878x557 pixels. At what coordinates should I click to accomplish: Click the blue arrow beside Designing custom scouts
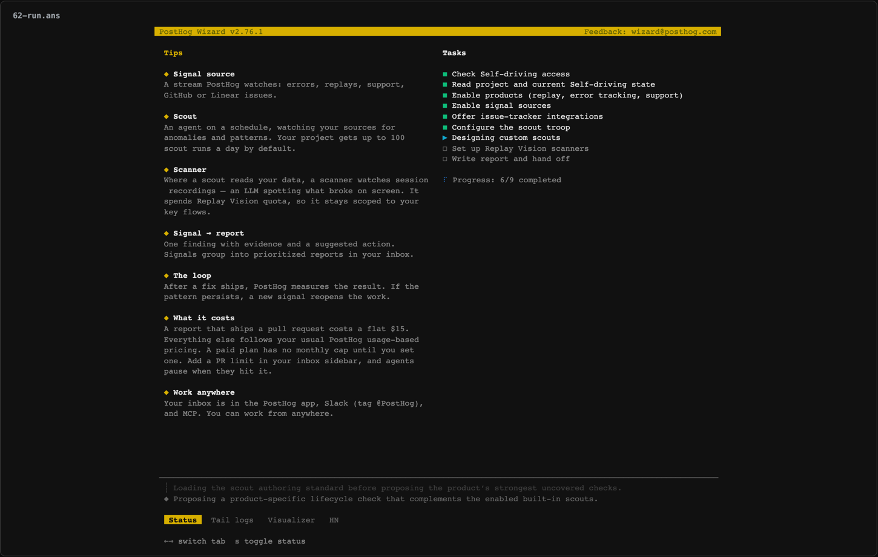(x=445, y=138)
